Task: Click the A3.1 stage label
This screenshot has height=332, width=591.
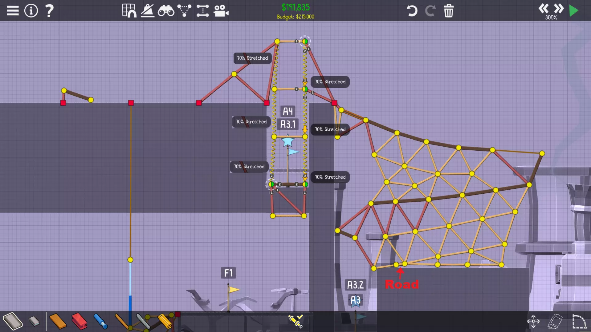Action: 288,124
